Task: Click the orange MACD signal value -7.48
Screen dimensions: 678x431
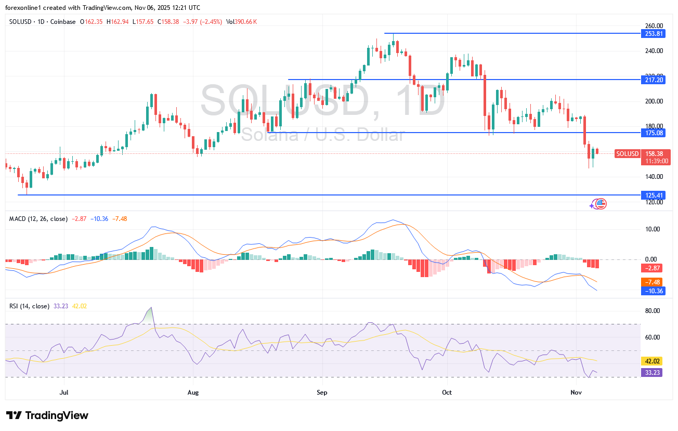Action: [x=654, y=282]
